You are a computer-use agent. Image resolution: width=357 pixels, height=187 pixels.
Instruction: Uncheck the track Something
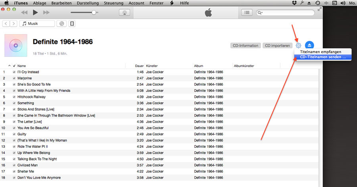(14, 103)
